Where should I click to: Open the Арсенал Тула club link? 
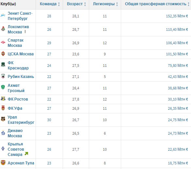21,163
